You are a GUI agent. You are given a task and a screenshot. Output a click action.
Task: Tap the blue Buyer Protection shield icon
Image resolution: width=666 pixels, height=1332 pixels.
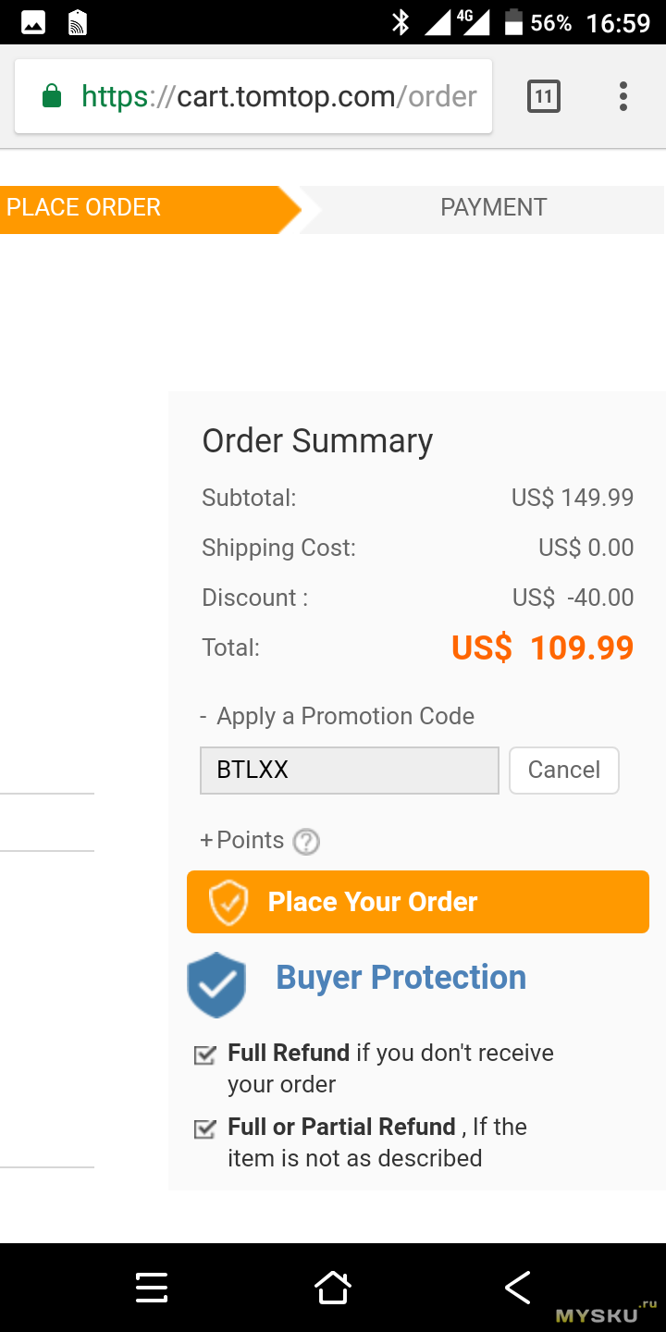point(216,985)
